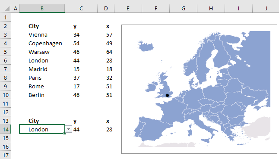Select cell B14 containing London
The width and height of the screenshot is (279, 159).
pyautogui.click(x=42, y=129)
